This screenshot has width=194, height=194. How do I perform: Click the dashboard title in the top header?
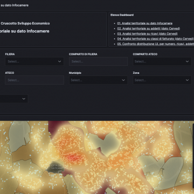[15, 5]
